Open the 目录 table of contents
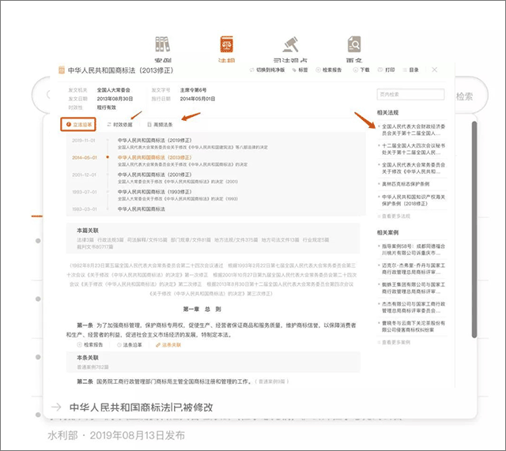This screenshot has height=451, width=506. click(x=410, y=70)
